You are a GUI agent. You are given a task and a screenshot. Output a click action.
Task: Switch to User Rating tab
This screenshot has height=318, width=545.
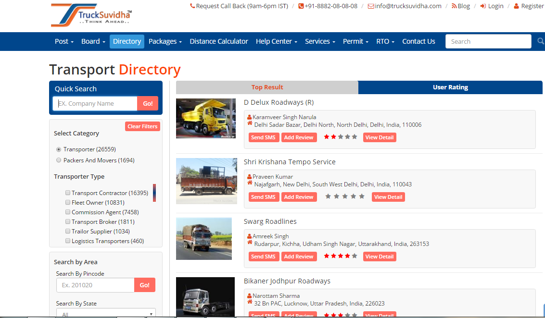(450, 87)
